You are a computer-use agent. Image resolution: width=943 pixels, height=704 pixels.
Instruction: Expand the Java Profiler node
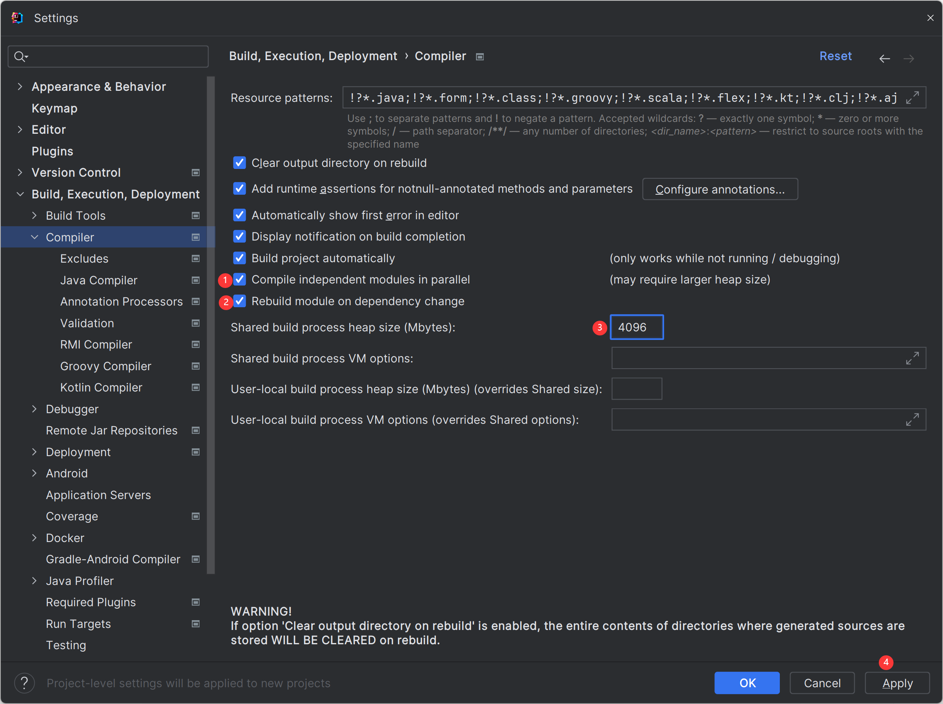[34, 581]
